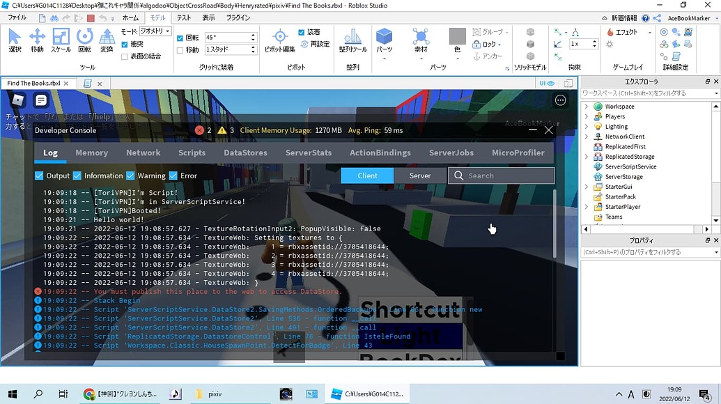Enable the 表面の結合 join surfaces checkbox
This screenshot has width=721, height=404.
pyautogui.click(x=124, y=56)
